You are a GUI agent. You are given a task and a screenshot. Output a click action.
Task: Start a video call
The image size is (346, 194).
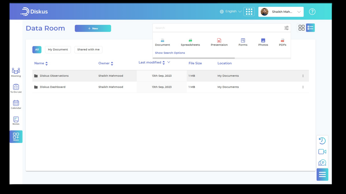pyautogui.click(x=322, y=152)
